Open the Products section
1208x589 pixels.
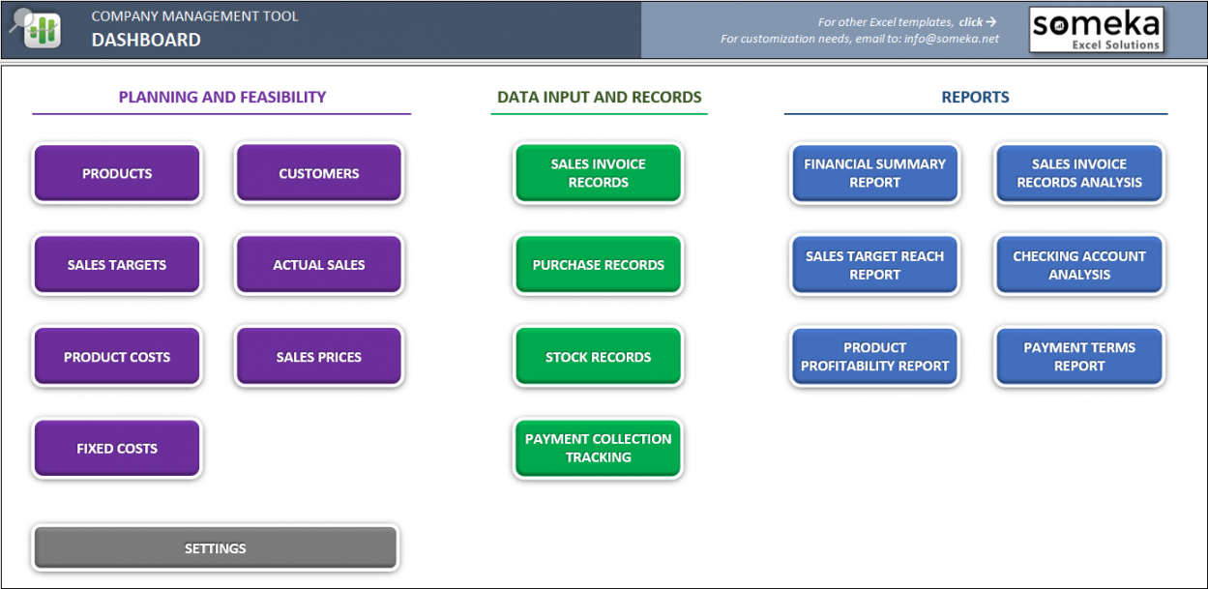pyautogui.click(x=117, y=174)
